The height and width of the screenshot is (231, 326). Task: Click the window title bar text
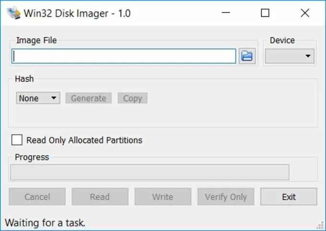click(77, 13)
